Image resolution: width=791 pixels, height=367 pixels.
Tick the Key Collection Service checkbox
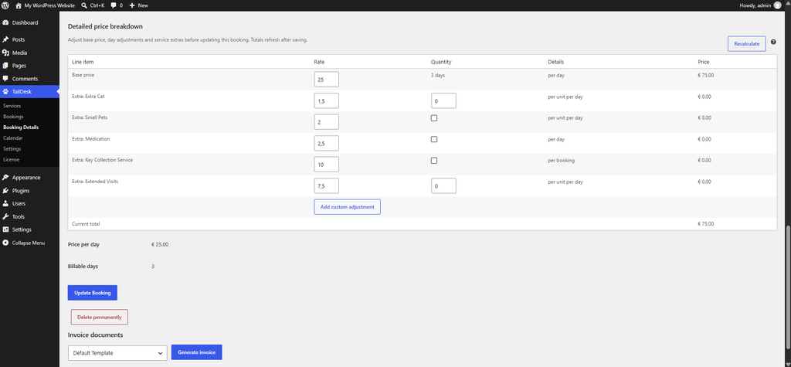click(x=434, y=161)
